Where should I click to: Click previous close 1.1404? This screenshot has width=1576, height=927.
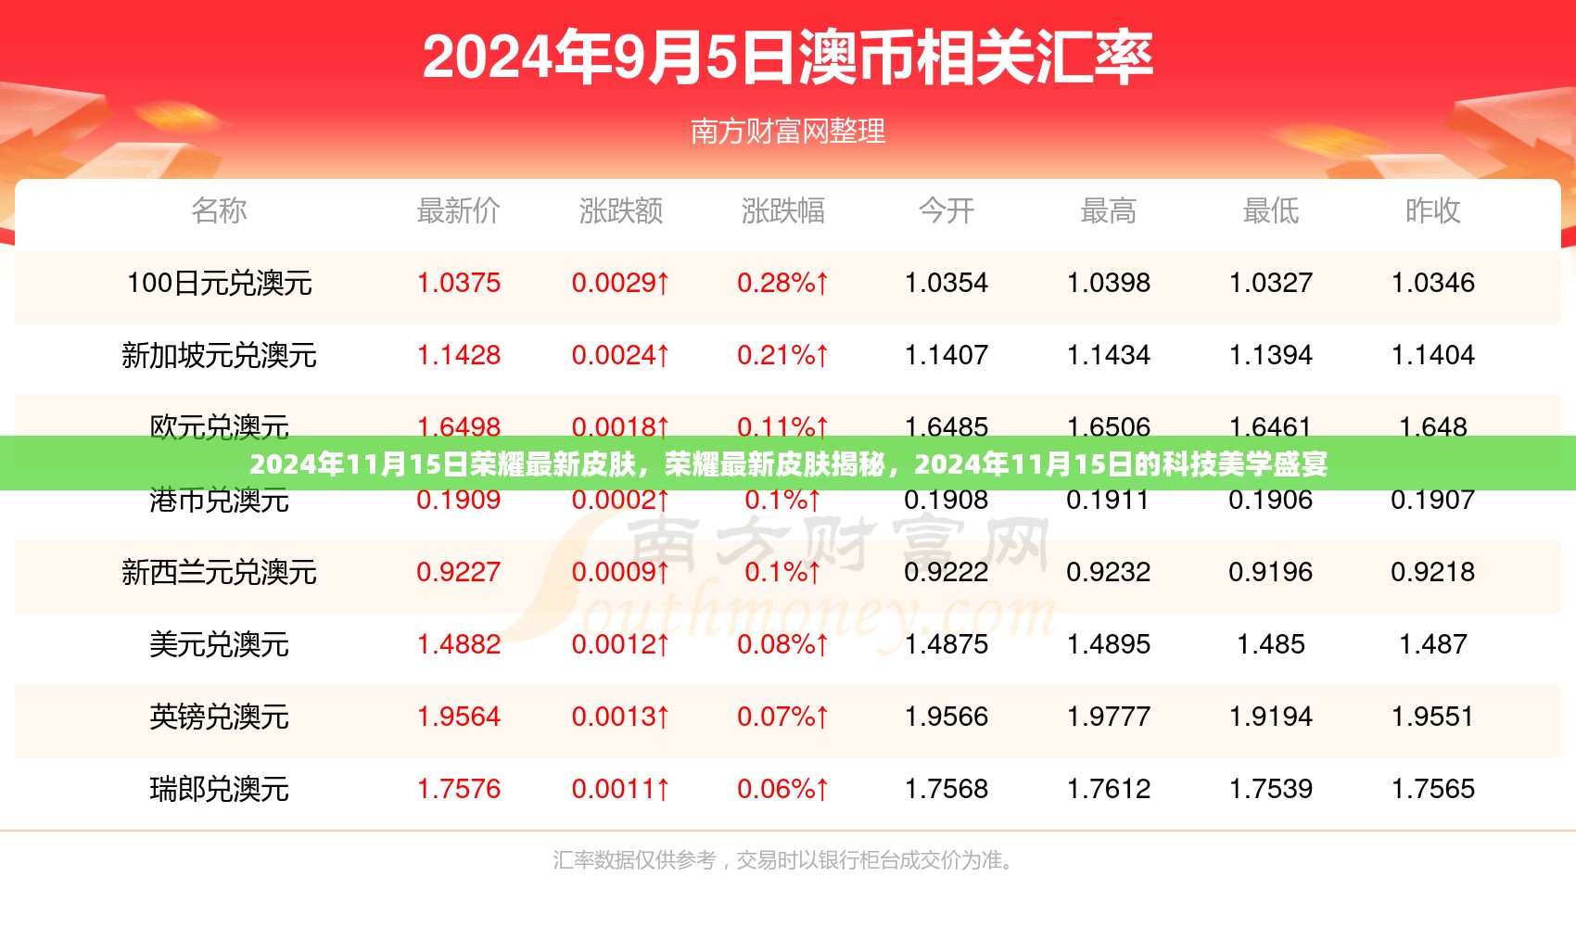[1433, 355]
